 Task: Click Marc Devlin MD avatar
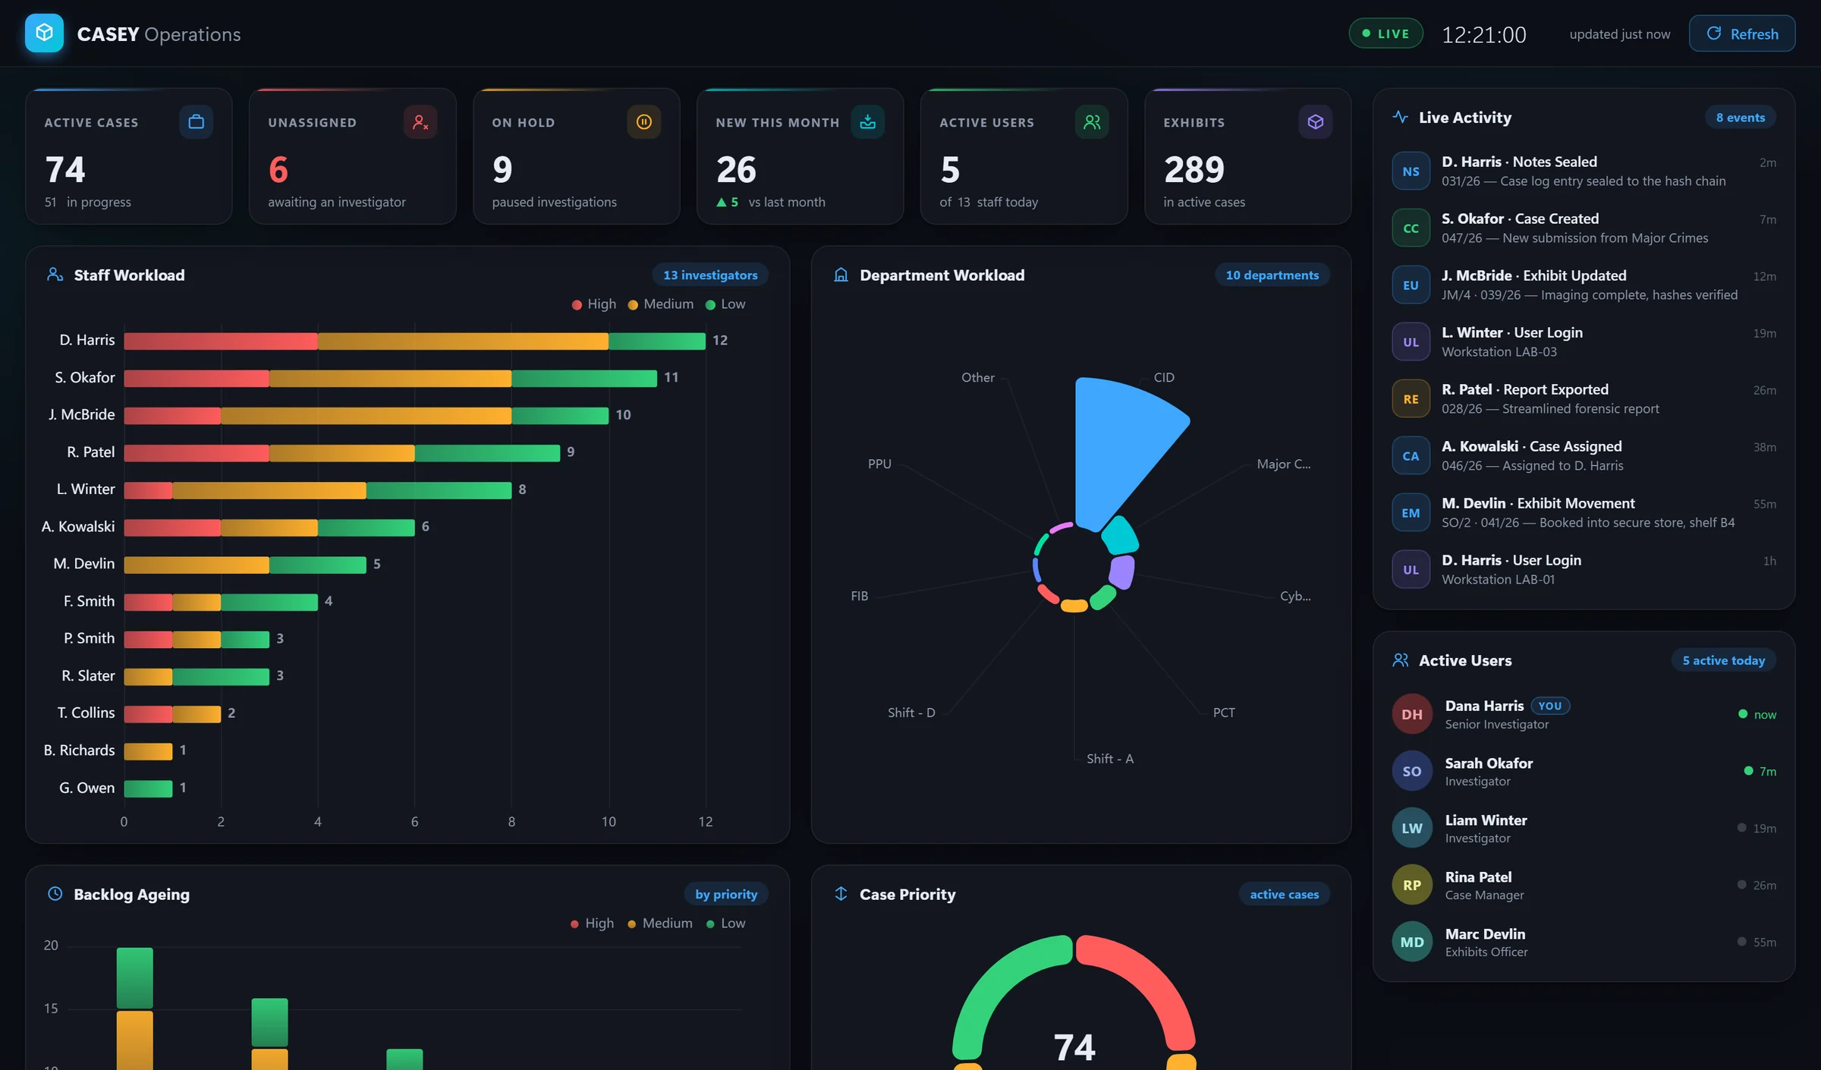click(1411, 942)
